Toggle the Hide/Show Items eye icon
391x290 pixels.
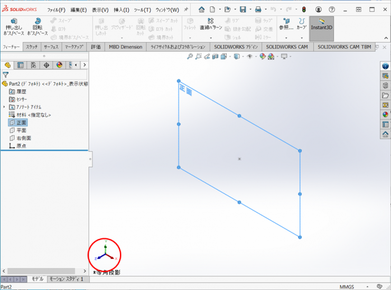249,57
